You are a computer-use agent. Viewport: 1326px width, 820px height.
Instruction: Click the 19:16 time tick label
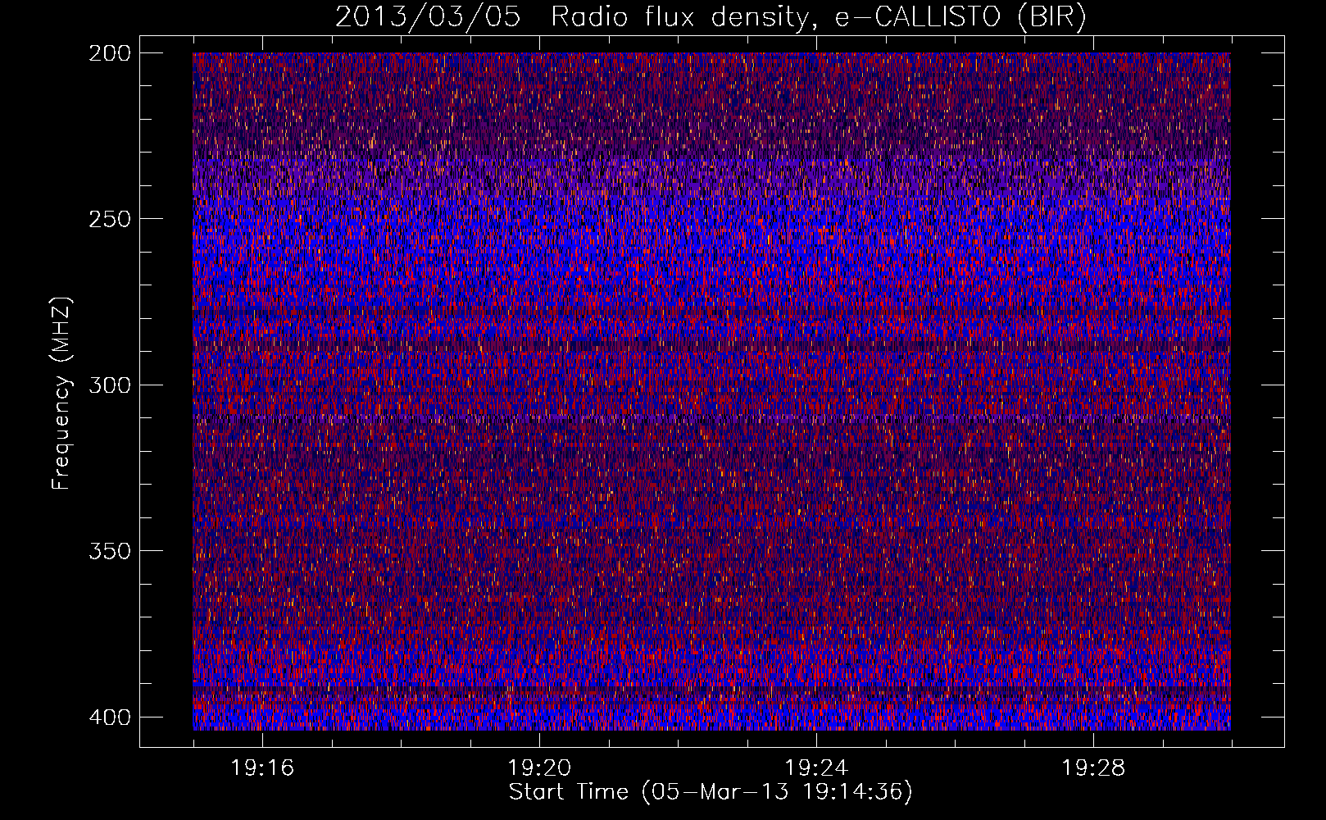click(x=262, y=768)
